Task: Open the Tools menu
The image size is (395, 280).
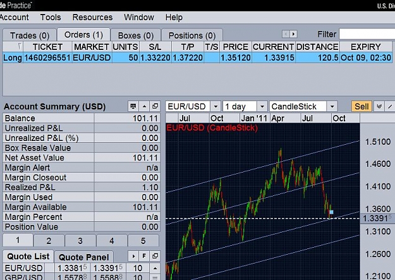Action: (51, 17)
